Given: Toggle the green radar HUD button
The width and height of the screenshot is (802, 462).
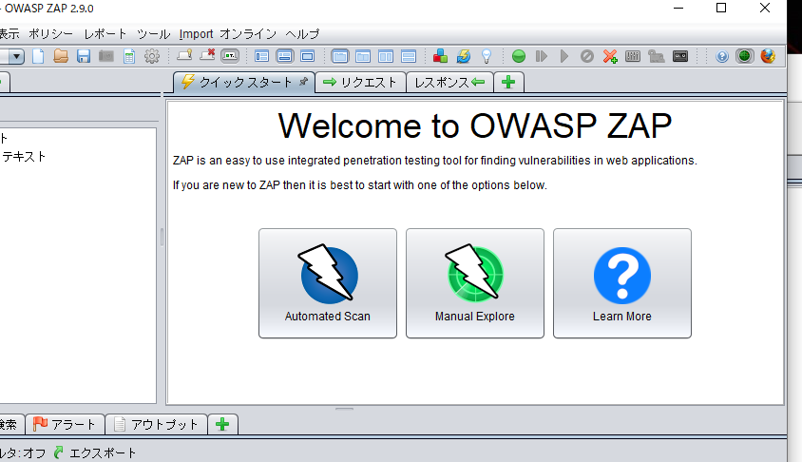Looking at the screenshot, I should (x=745, y=56).
